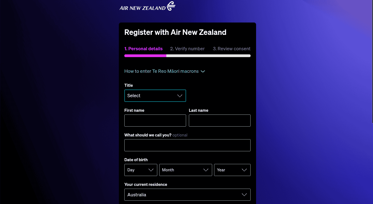This screenshot has width=373, height=204.
Task: Click the residence dropdown chevron arrow
Action: [x=244, y=195]
